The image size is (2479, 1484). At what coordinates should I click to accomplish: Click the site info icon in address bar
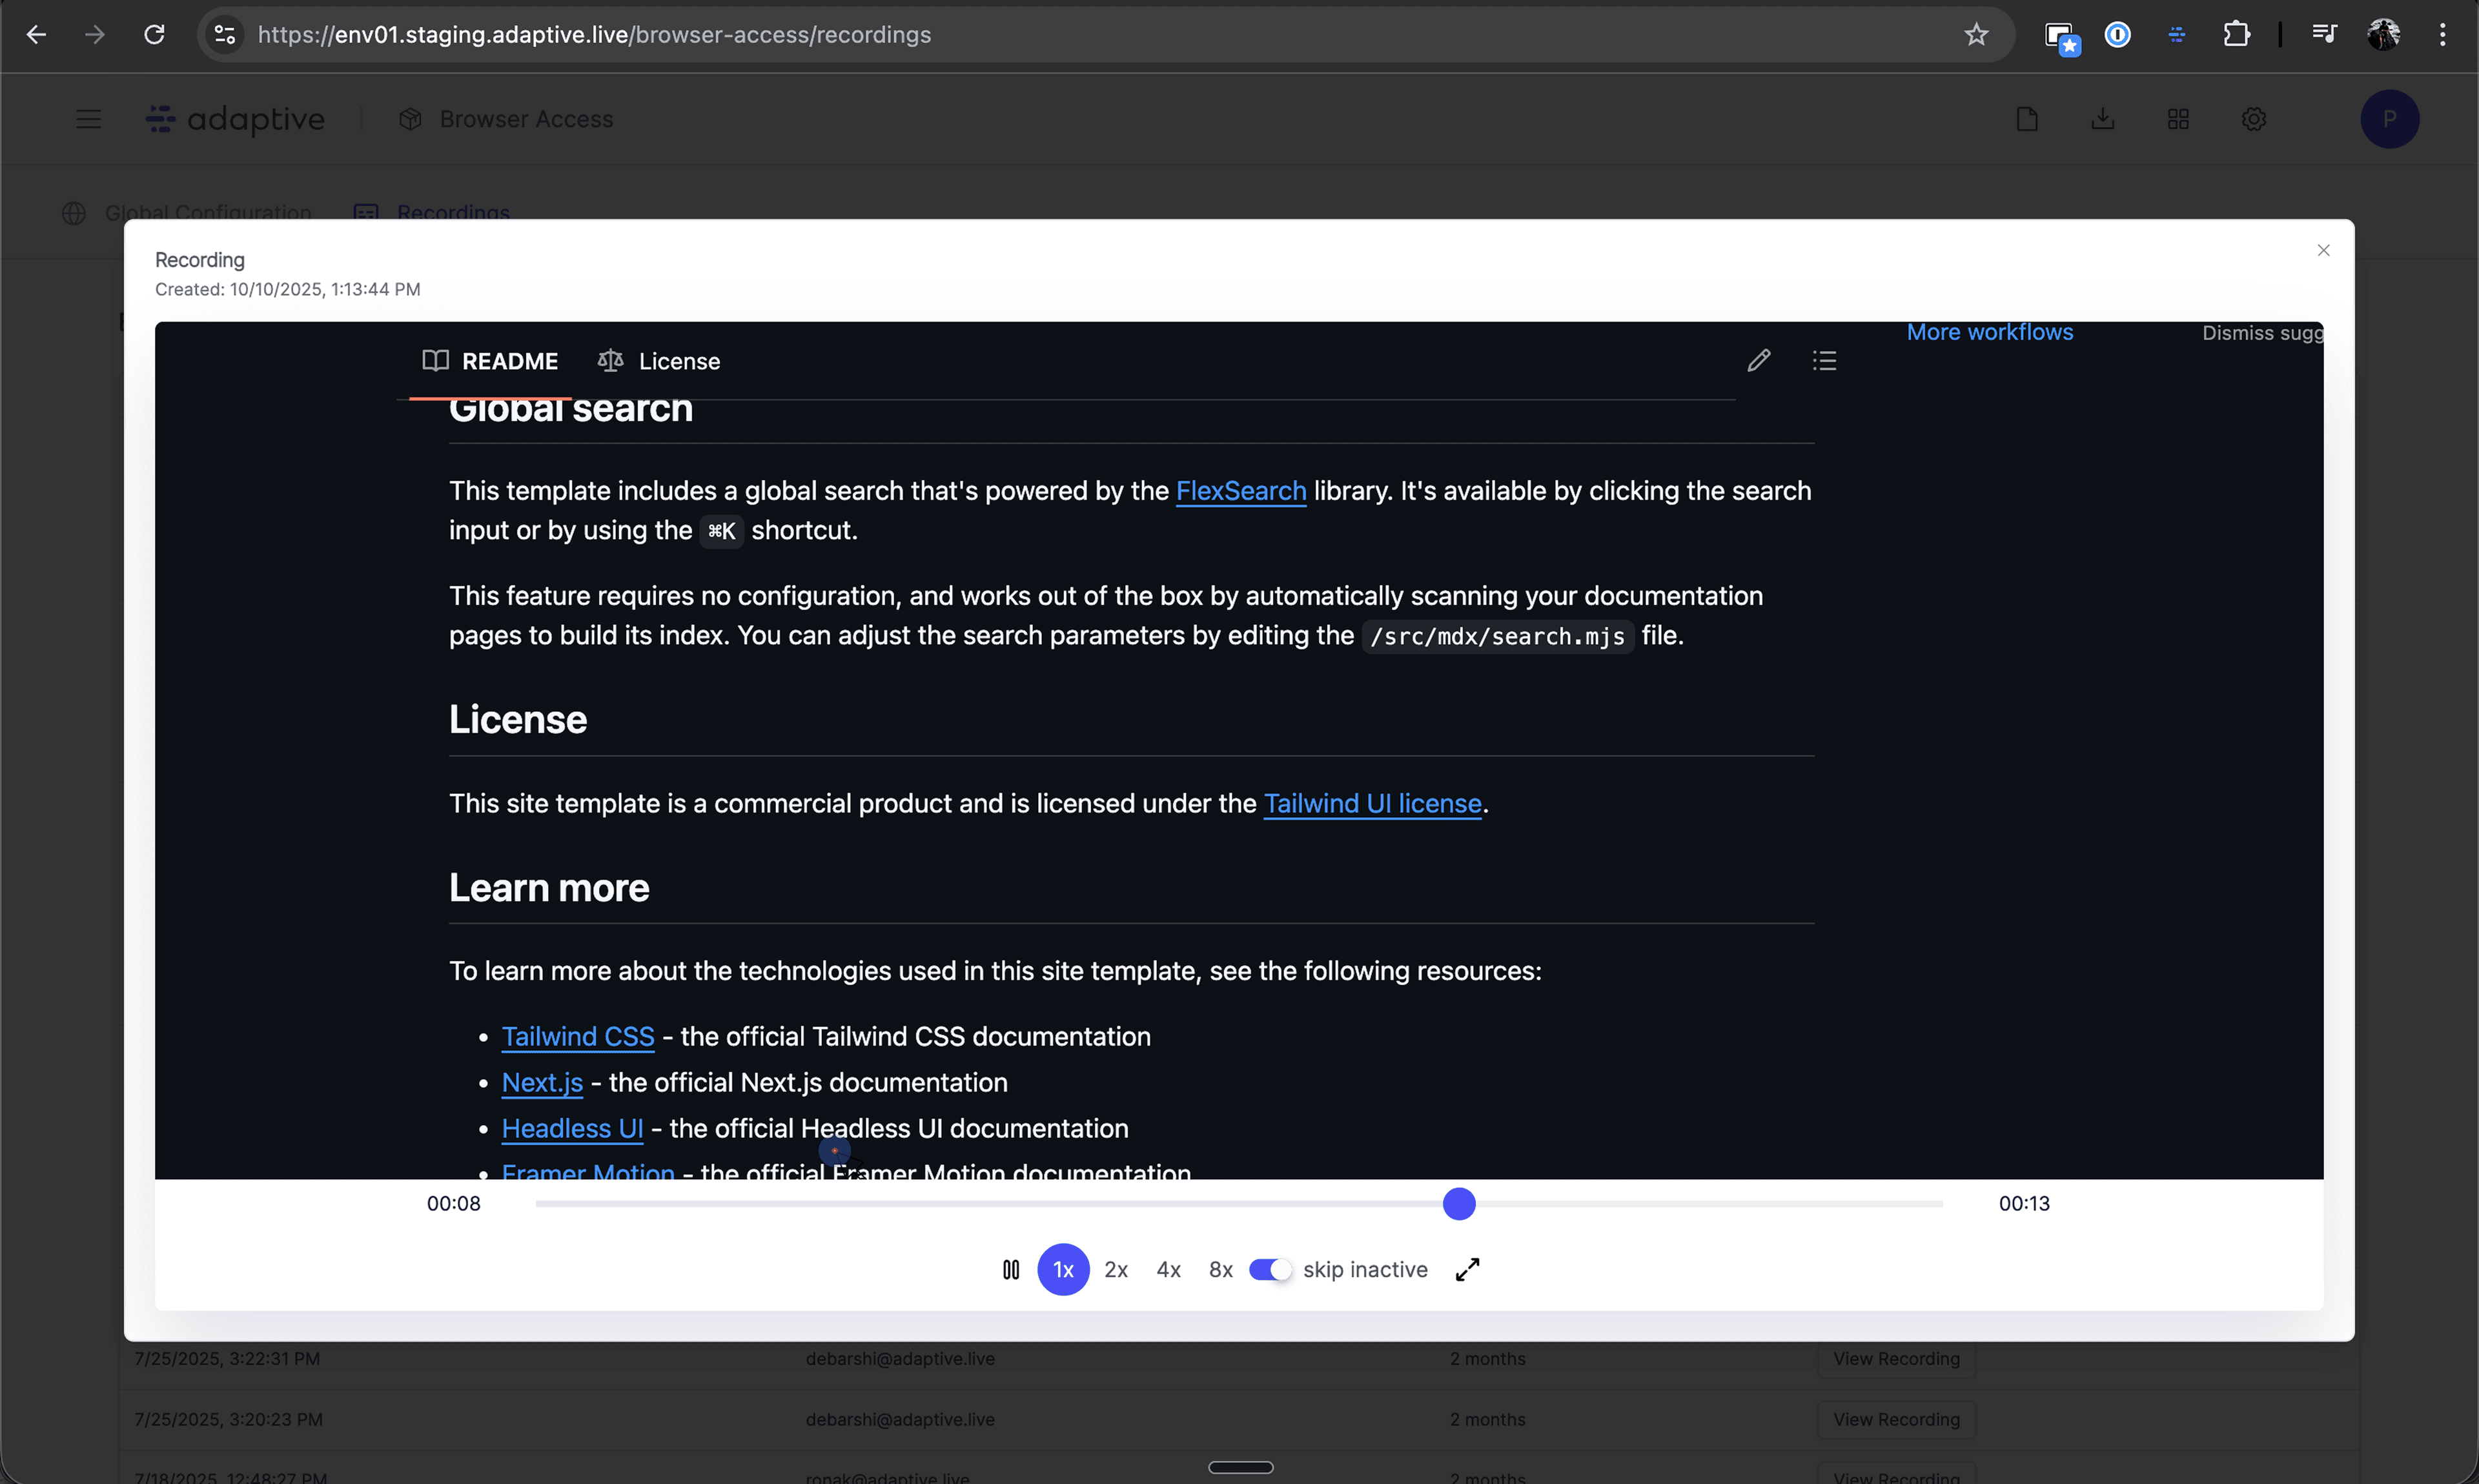(x=224, y=35)
